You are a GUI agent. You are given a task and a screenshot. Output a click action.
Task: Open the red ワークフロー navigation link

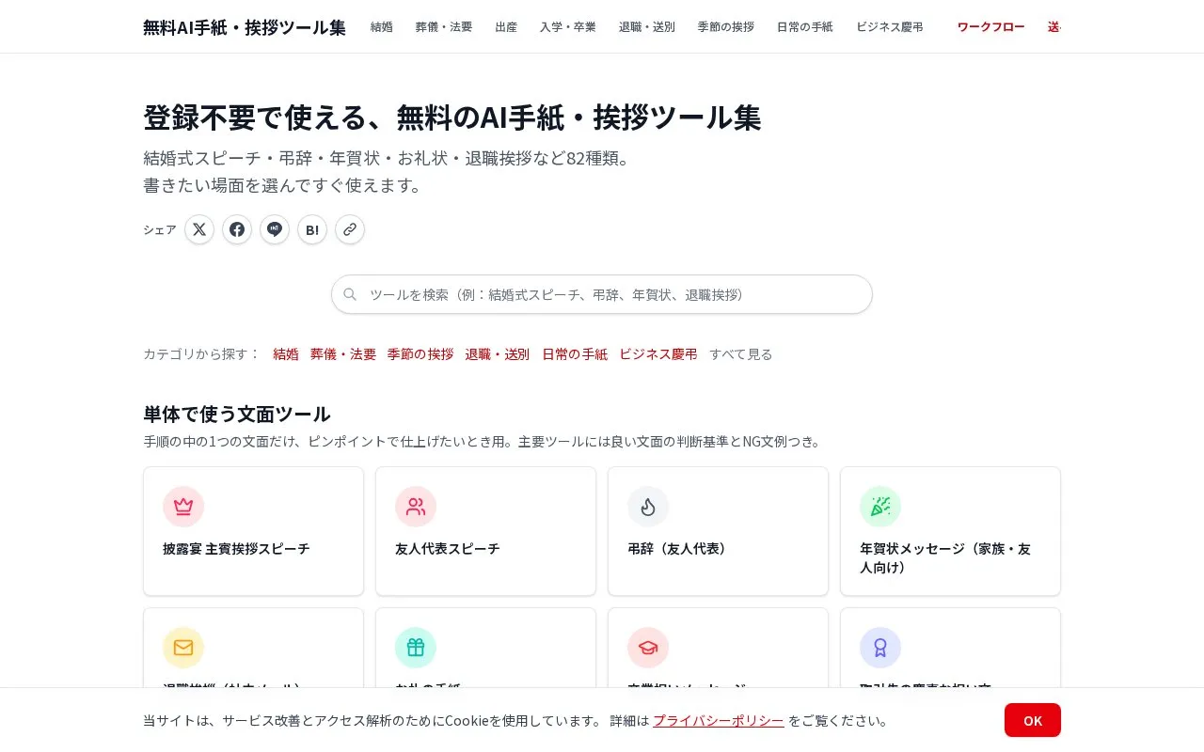991,27
